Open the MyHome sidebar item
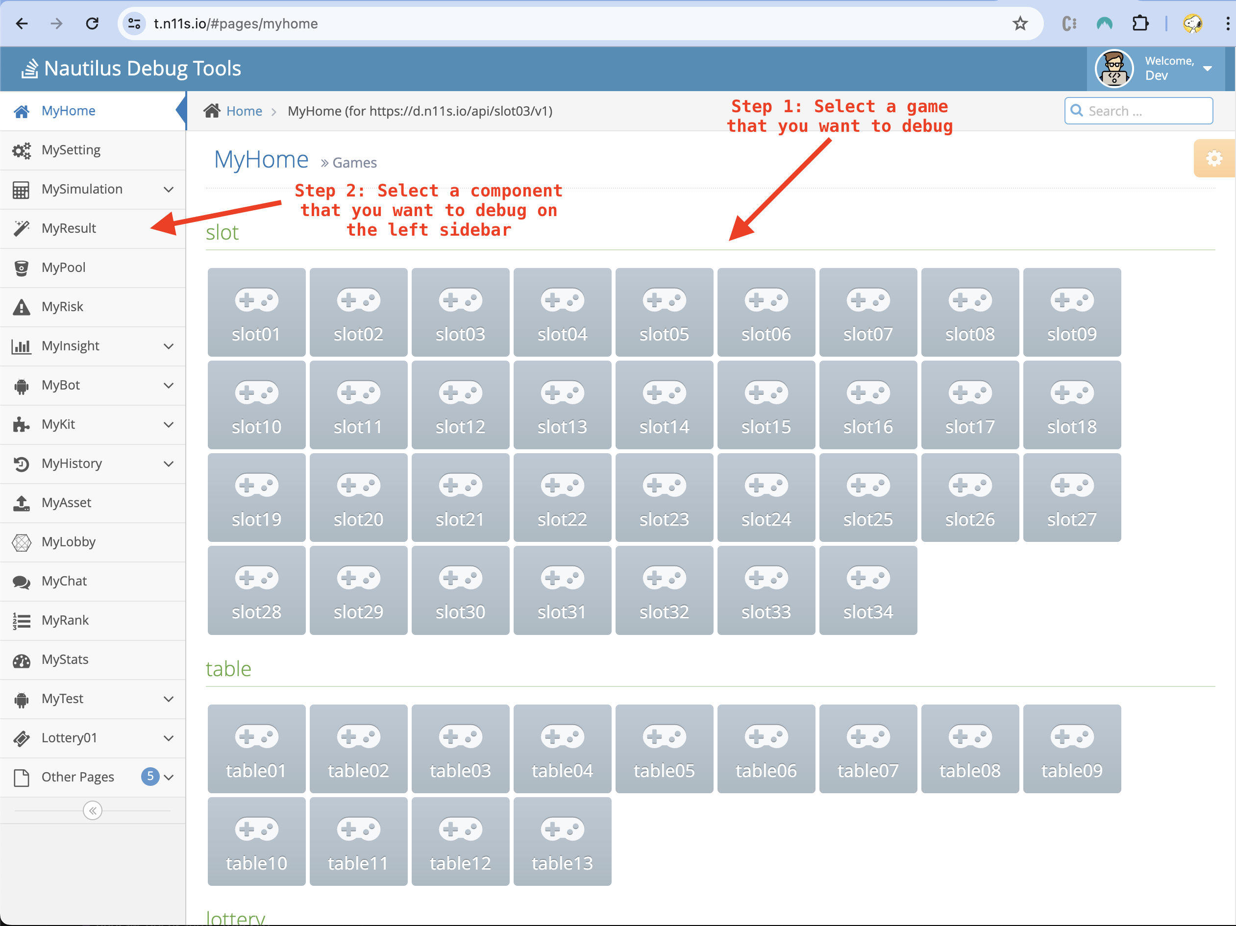This screenshot has width=1236, height=926. [68, 111]
